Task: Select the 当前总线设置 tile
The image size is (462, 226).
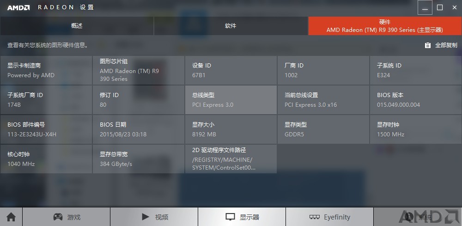Action: [323, 100]
